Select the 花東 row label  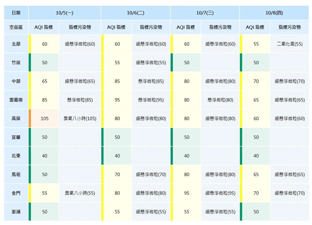[x=16, y=156]
